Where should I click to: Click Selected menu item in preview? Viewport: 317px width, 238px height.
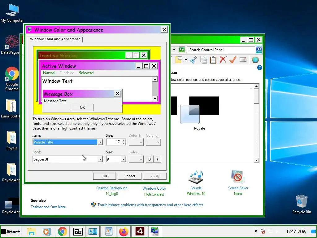(86, 73)
